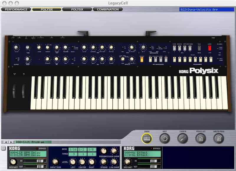Open the Config cable icon
This screenshot has width=236, height=171.
point(183,138)
